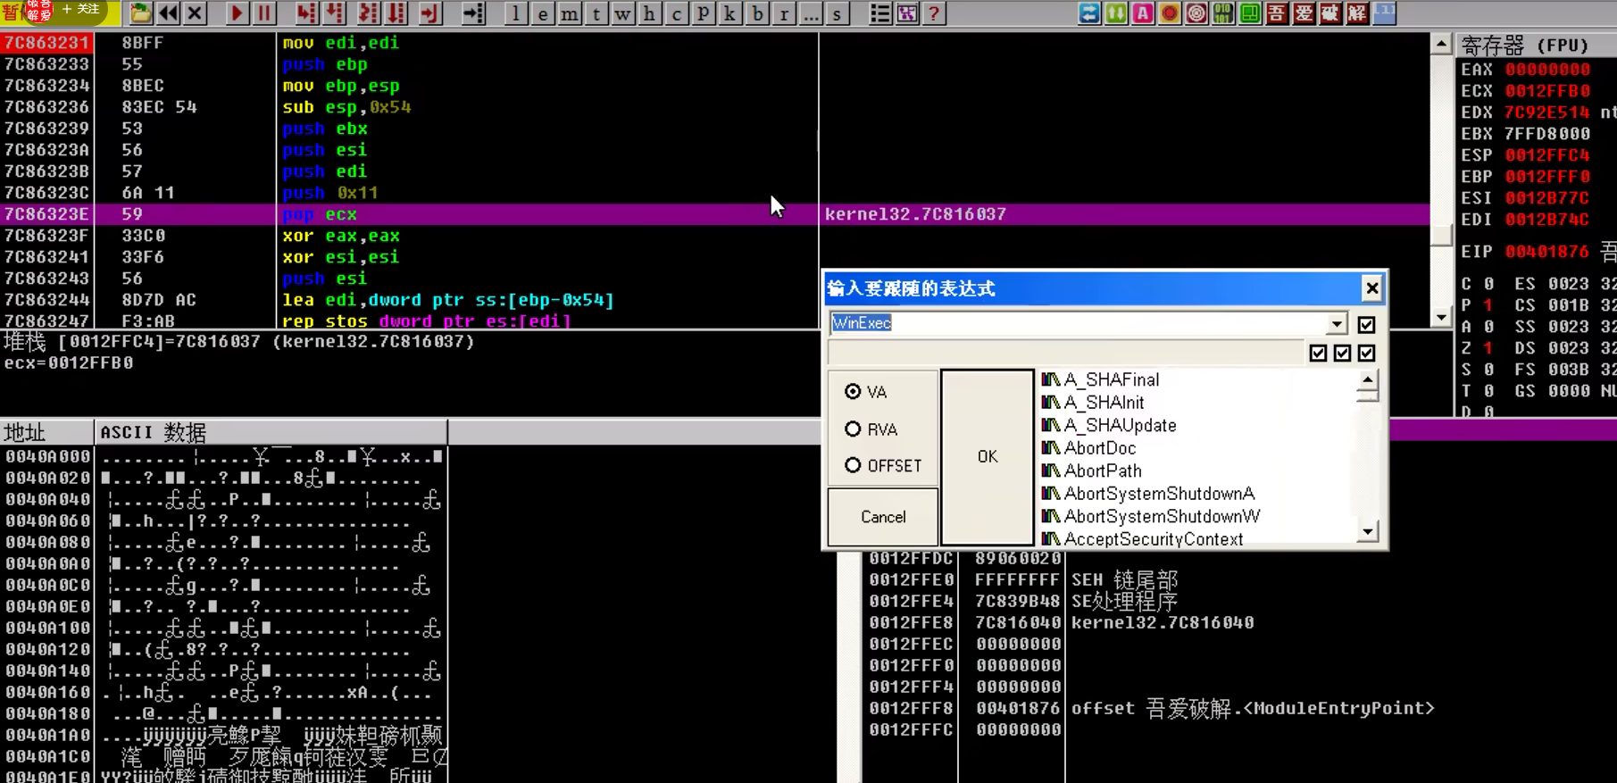Open breakpoints window with 'b' button

pyautogui.click(x=757, y=13)
